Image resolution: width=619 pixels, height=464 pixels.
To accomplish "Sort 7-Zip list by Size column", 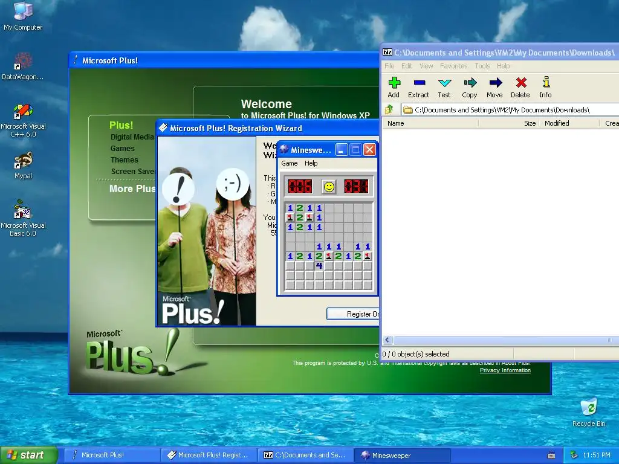I will tap(508, 123).
